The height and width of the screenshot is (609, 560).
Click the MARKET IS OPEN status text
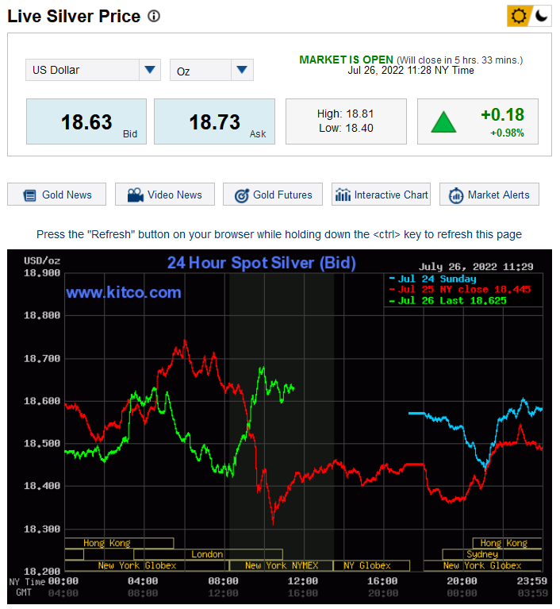[346, 60]
